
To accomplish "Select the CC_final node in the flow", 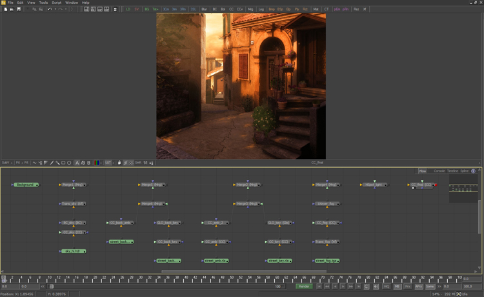I will pos(422,185).
